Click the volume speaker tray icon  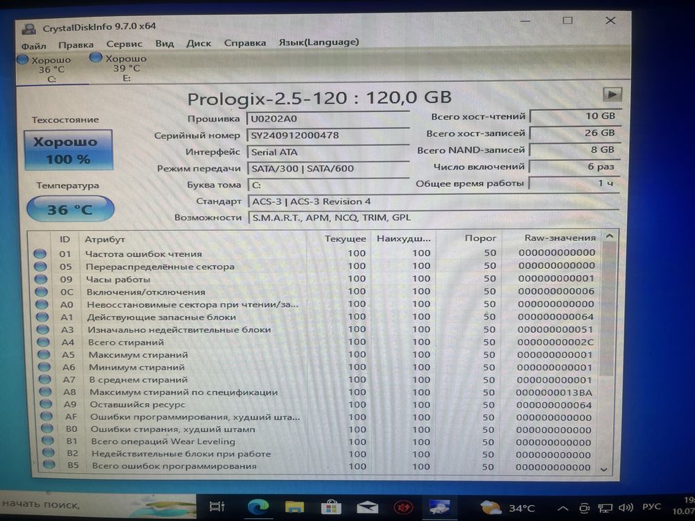tap(625, 508)
